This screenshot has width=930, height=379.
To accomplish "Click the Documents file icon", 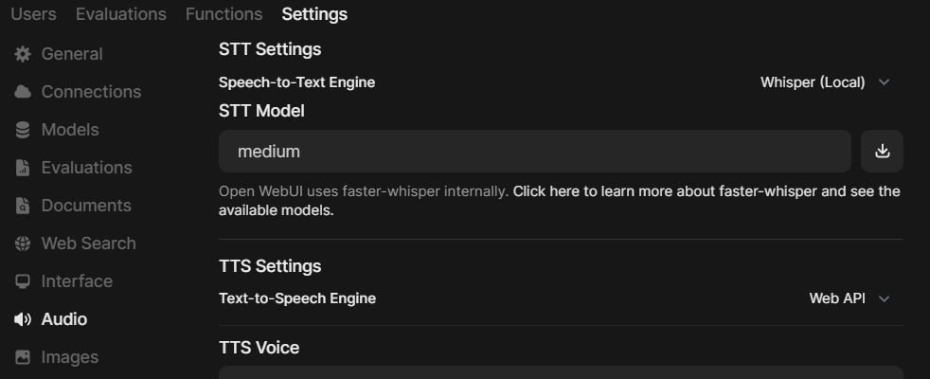I will pos(23,206).
